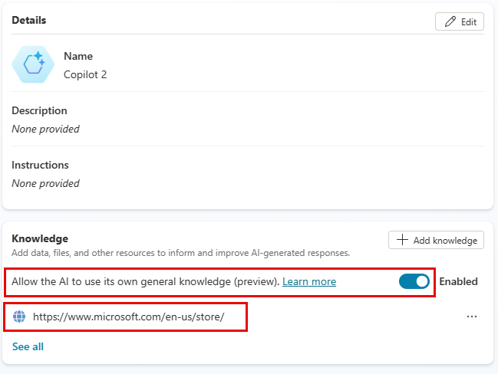The image size is (498, 374).
Task: Toggle the general knowledge Enabled switch
Action: (414, 281)
